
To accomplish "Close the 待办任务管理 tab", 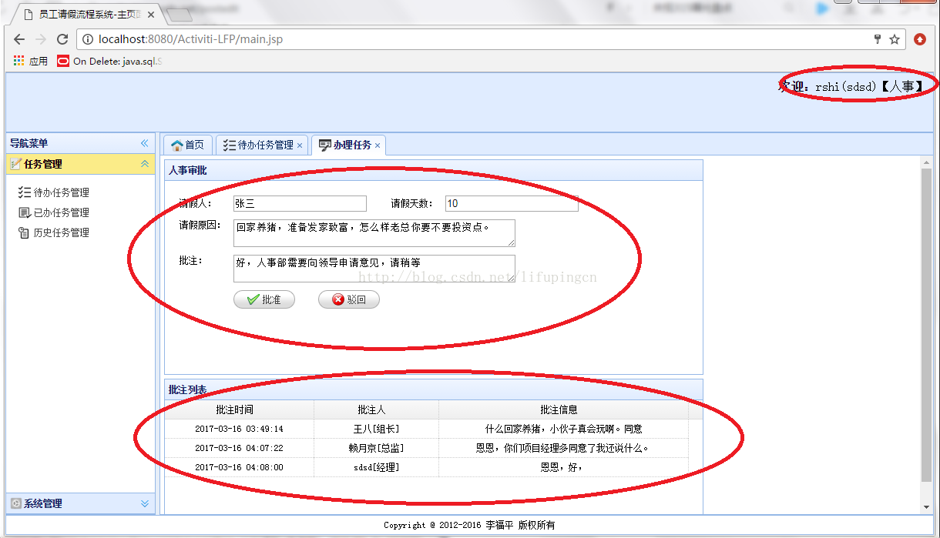I will click(x=300, y=145).
